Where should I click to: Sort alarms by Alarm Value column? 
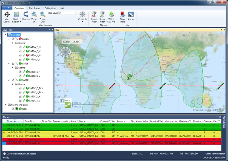[x=142, y=121]
